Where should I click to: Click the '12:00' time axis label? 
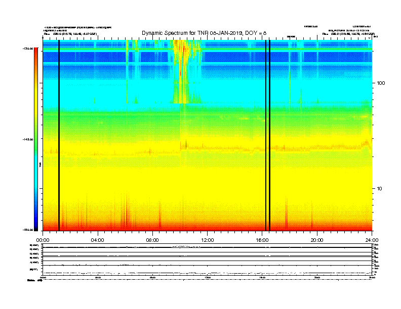coord(208,240)
